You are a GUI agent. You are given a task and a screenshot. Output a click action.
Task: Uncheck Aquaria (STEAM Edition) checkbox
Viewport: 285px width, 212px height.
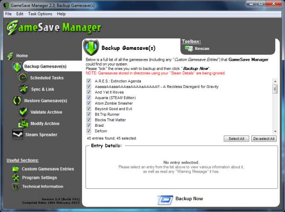coord(89,97)
